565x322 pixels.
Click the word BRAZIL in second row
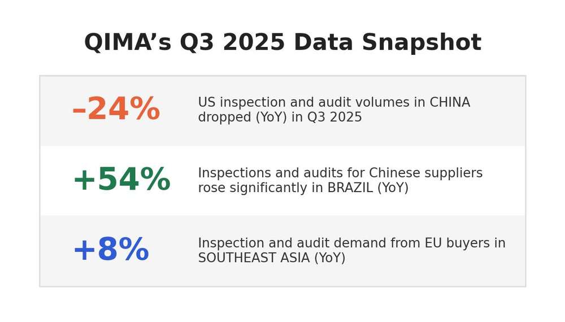click(x=350, y=188)
